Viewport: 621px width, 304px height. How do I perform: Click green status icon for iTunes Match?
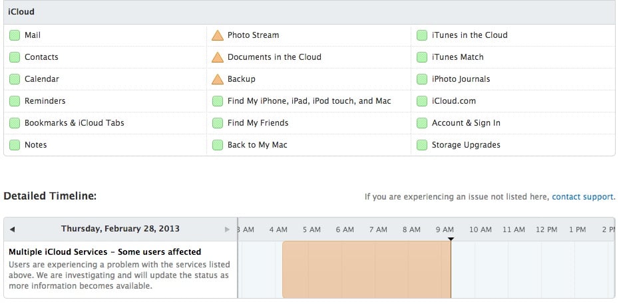[422, 57]
